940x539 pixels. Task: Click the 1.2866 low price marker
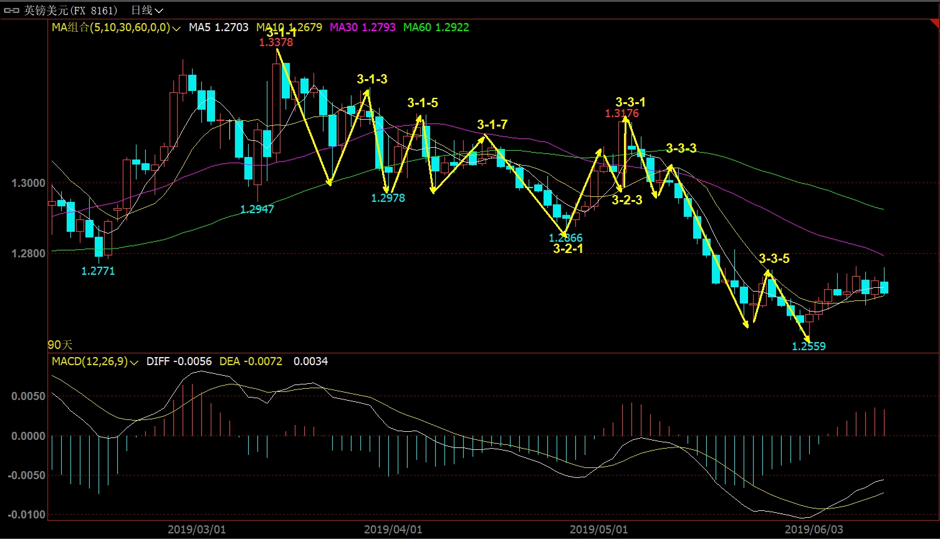click(566, 238)
